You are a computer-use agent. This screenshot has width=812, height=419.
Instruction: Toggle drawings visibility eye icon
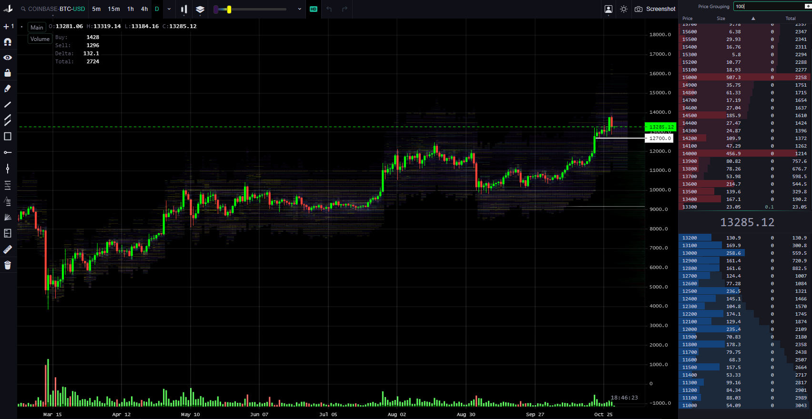[x=8, y=58]
